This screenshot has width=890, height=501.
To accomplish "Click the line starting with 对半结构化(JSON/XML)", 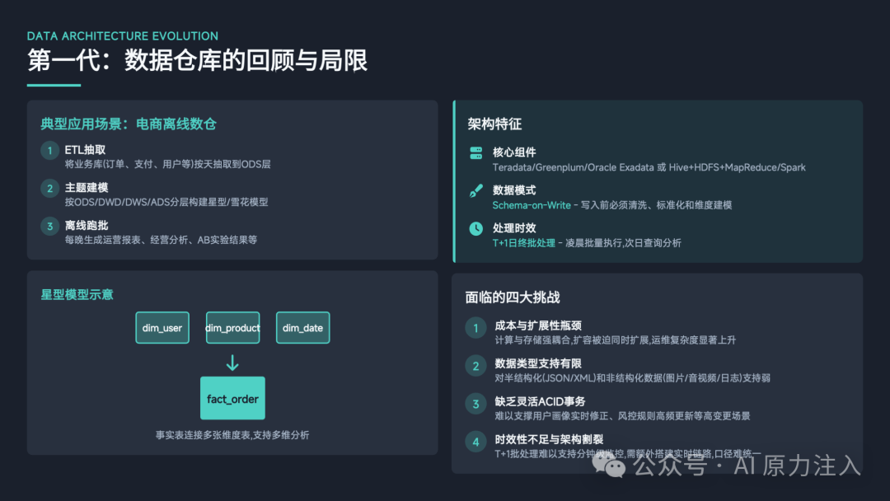I will pos(632,378).
